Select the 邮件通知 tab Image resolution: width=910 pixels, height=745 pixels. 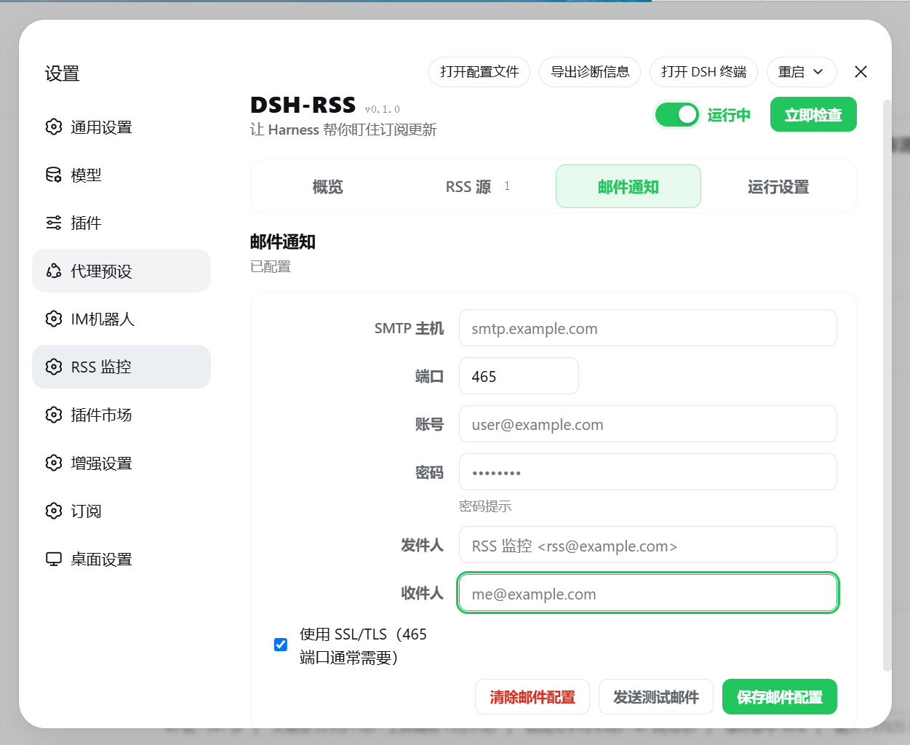[628, 187]
